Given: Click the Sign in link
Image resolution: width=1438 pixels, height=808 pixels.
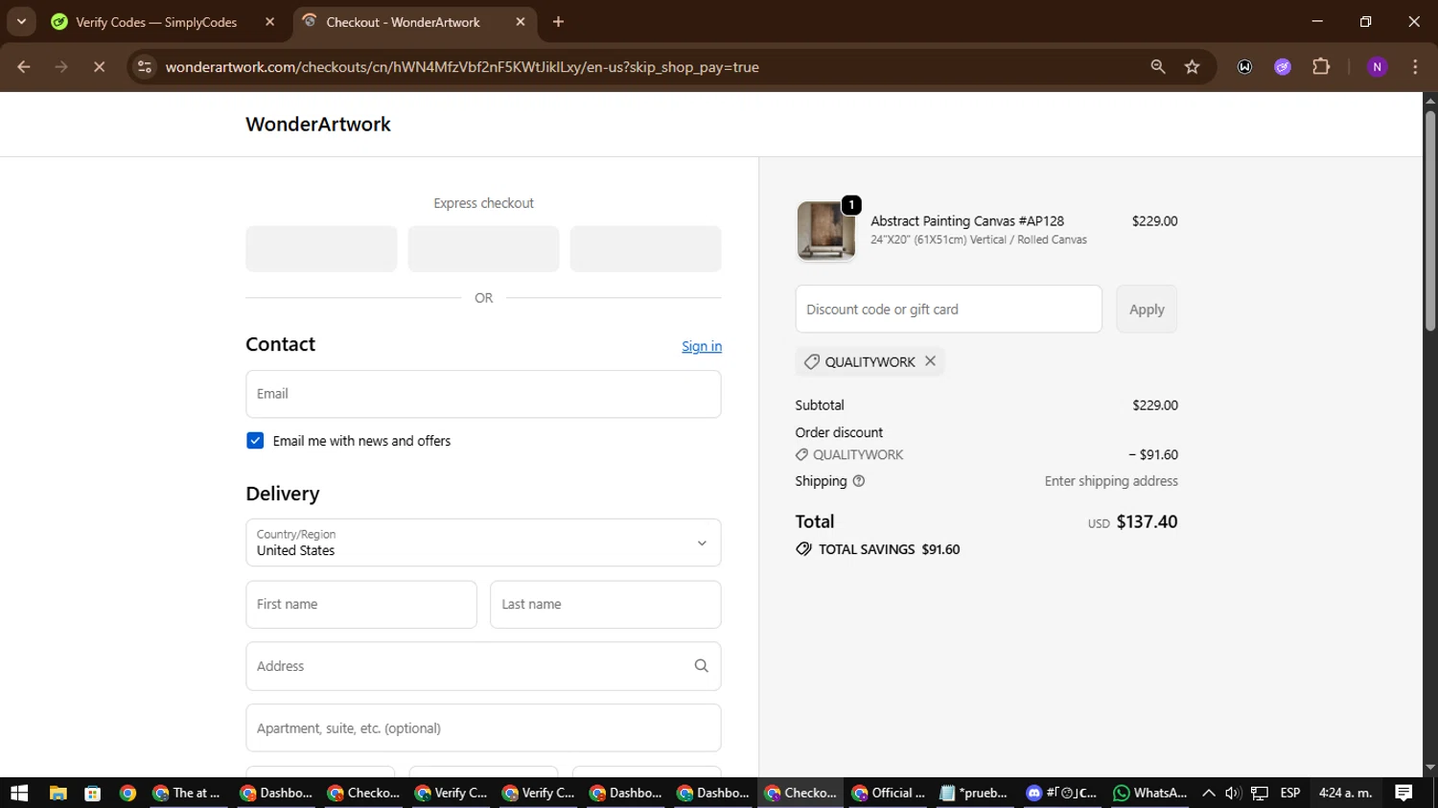Looking at the screenshot, I should point(701,346).
